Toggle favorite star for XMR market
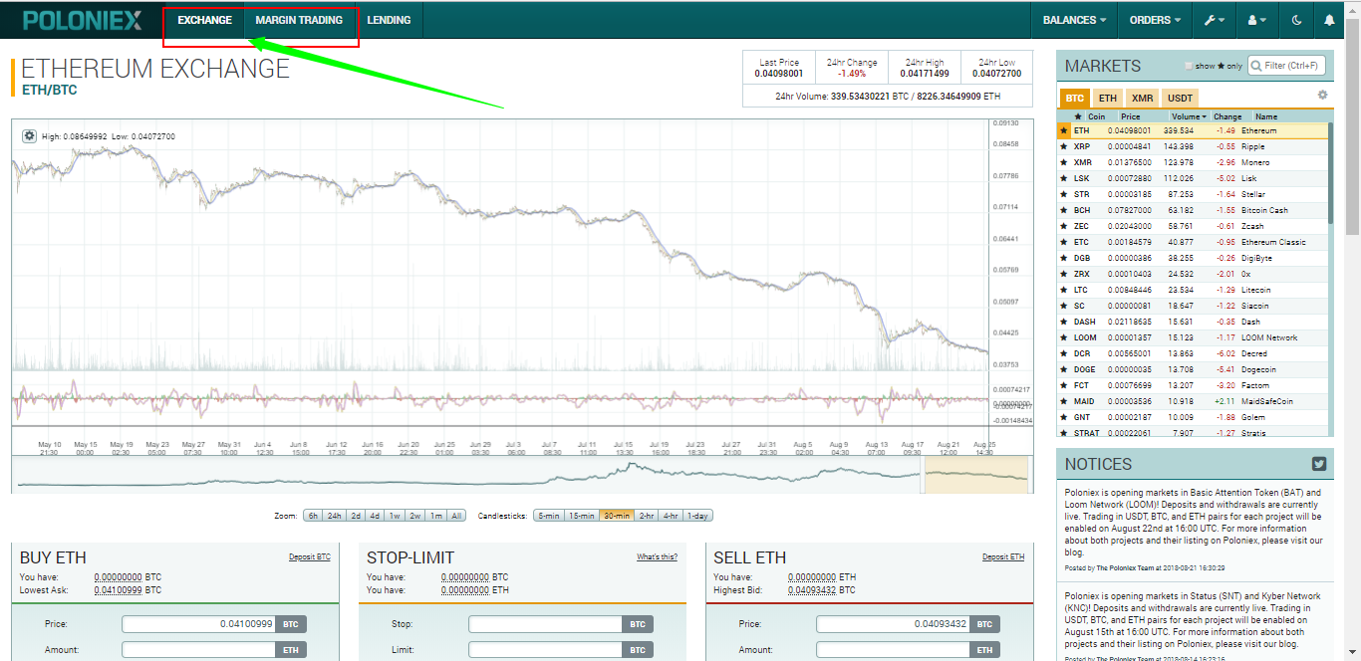 coord(1064,162)
